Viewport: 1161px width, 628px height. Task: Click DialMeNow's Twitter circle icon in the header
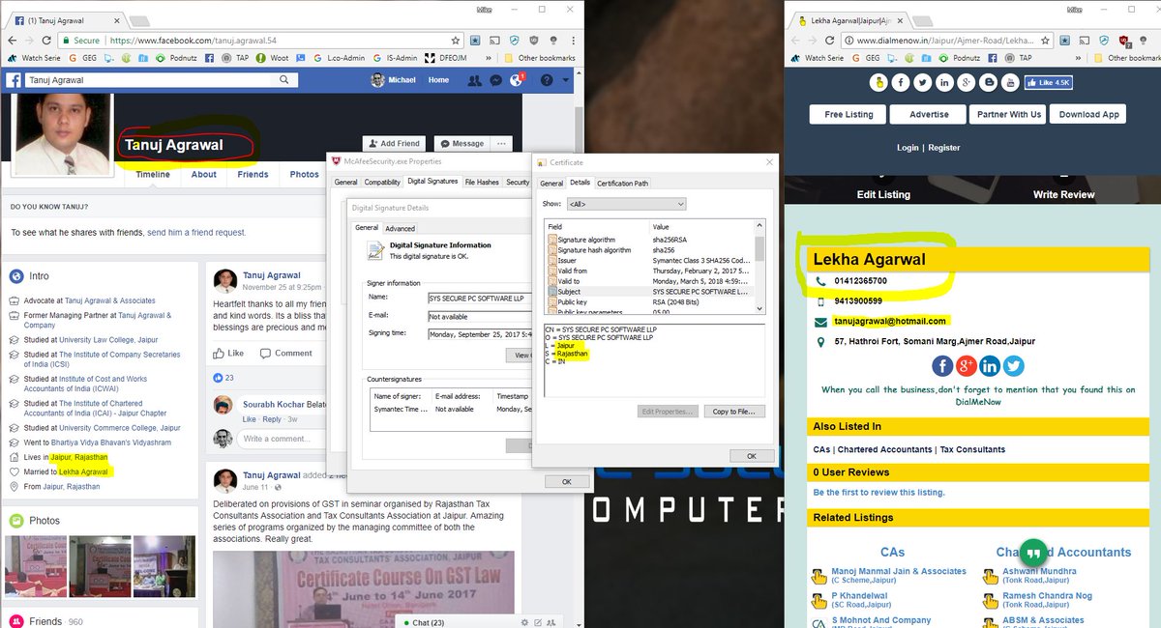[922, 83]
